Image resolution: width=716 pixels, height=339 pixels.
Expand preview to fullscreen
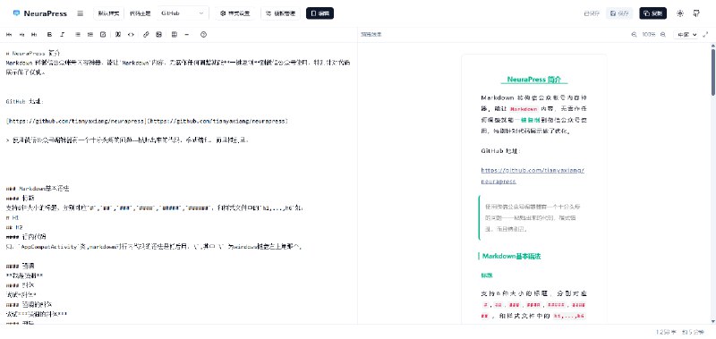click(705, 34)
